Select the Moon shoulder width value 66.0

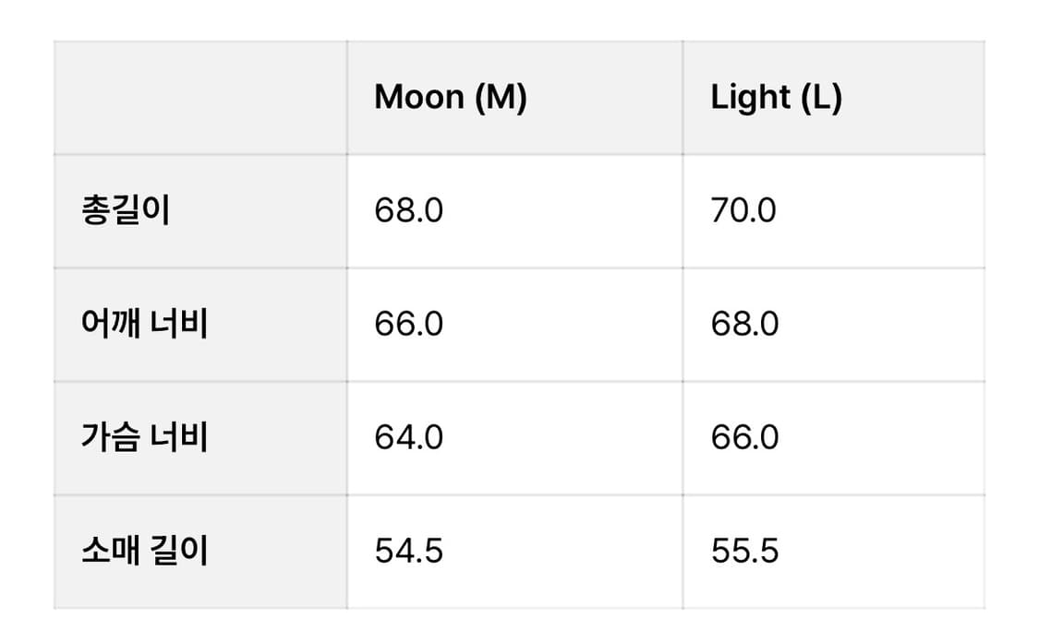409,325
